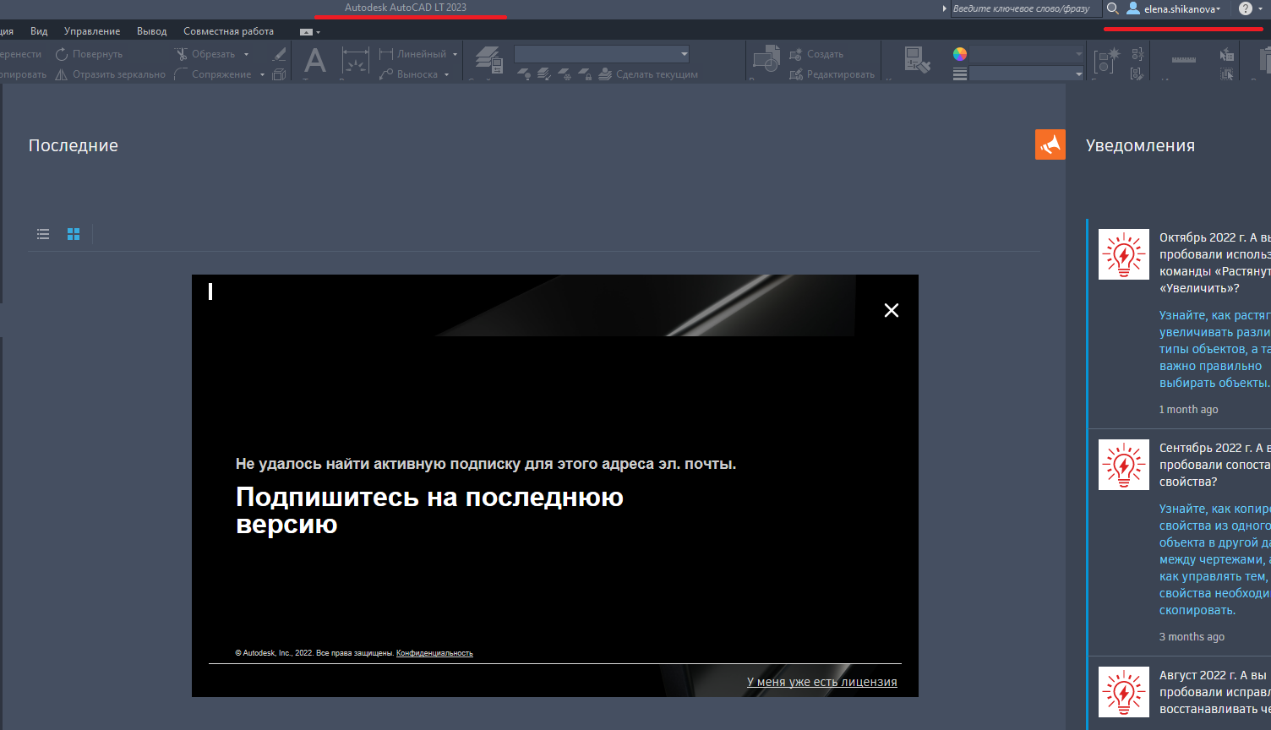The height and width of the screenshot is (730, 1271).
Task: Open the object color wheel control
Action: [960, 54]
